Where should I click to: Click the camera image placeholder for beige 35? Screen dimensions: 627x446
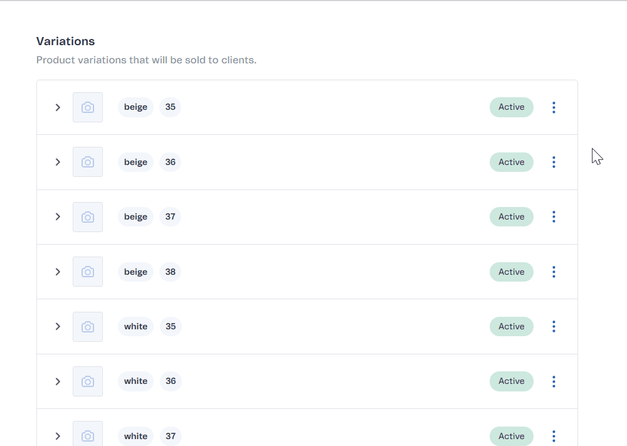click(88, 107)
